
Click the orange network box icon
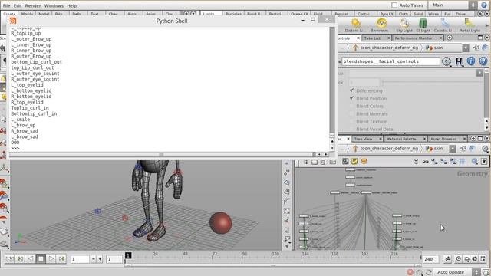coord(364,162)
